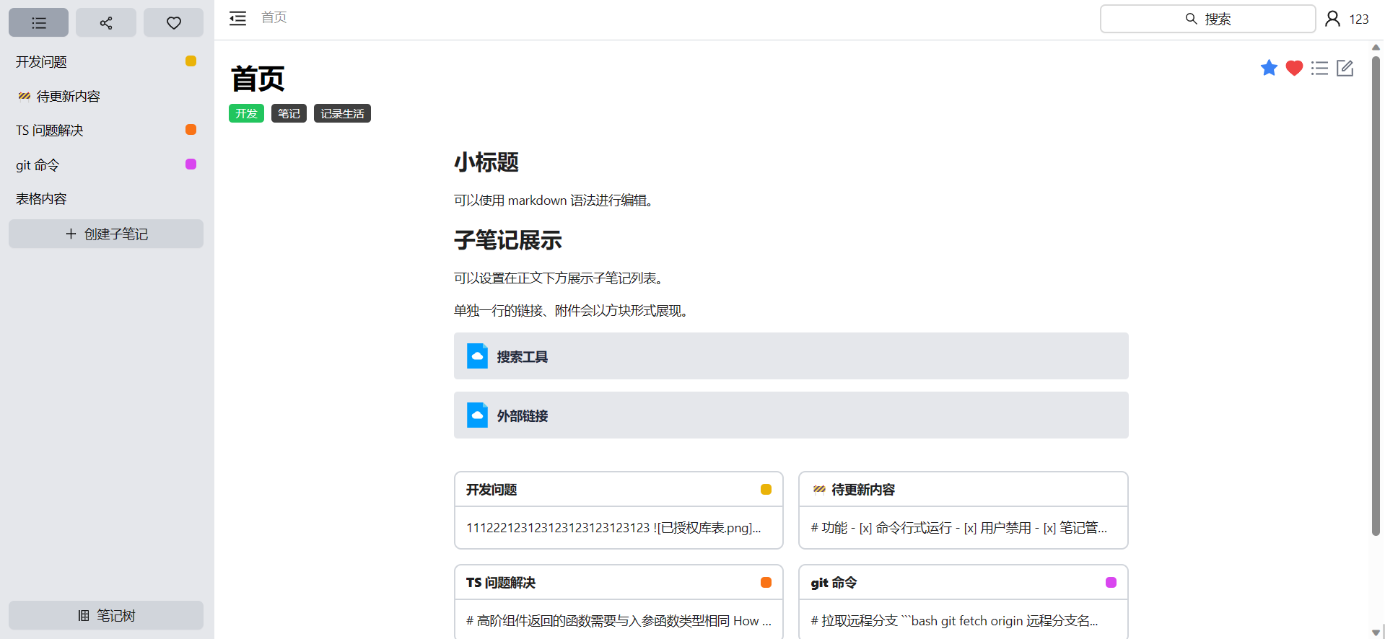This screenshot has width=1385, height=639.
Task: Focus the 搜索 search field
Action: point(1207,19)
